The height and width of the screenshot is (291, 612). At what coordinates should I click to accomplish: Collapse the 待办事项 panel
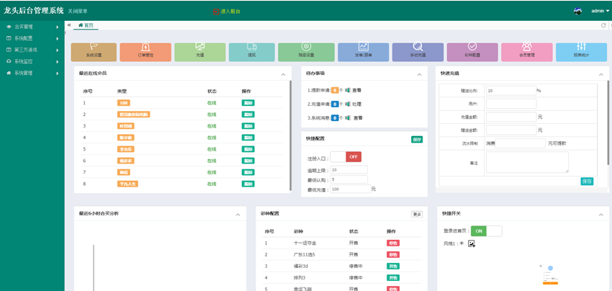tap(420, 74)
